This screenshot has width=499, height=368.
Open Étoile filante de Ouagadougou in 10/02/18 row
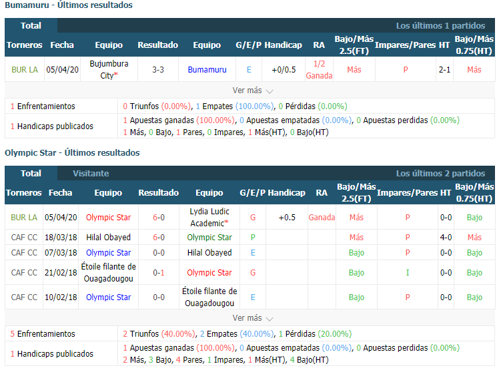click(x=209, y=297)
